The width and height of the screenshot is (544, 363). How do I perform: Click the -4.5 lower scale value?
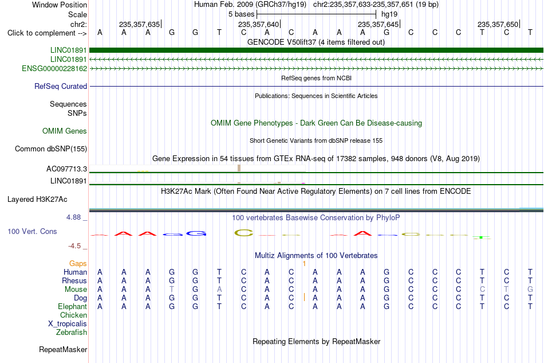click(x=74, y=246)
